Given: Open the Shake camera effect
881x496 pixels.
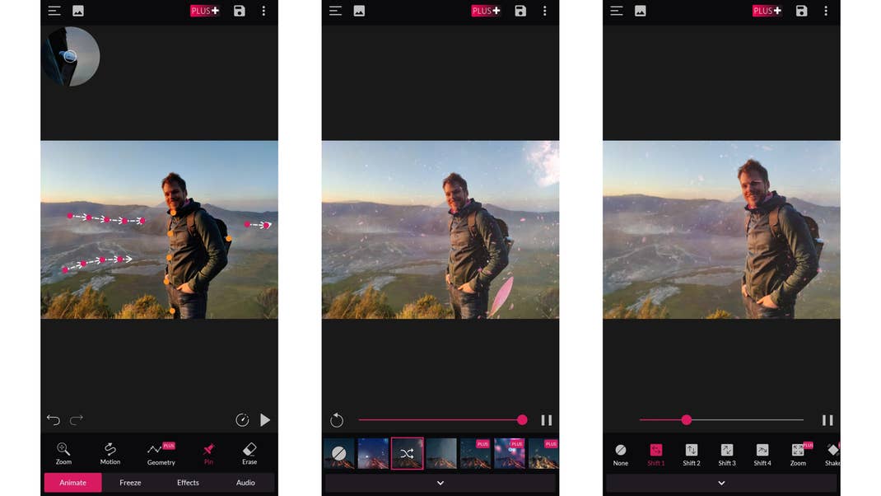Looking at the screenshot, I should 832,453.
